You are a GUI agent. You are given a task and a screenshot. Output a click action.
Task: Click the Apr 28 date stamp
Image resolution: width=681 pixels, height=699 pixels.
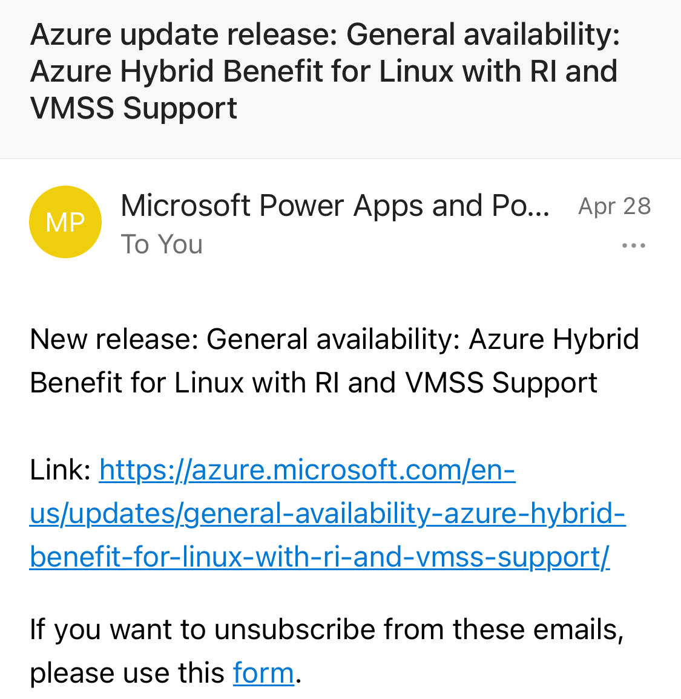coord(614,206)
